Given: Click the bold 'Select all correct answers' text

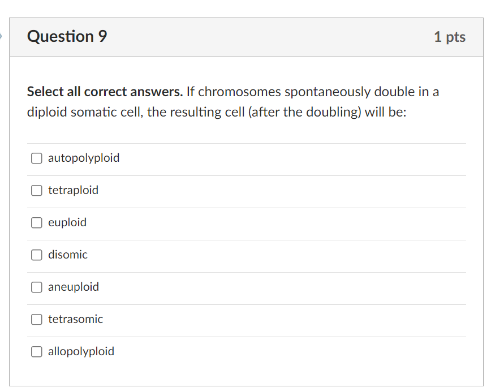Looking at the screenshot, I should pyautogui.click(x=105, y=92).
